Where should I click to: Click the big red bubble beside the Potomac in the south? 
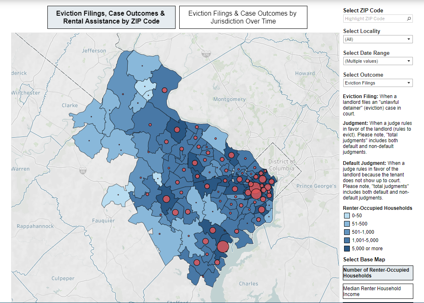coord(223,247)
